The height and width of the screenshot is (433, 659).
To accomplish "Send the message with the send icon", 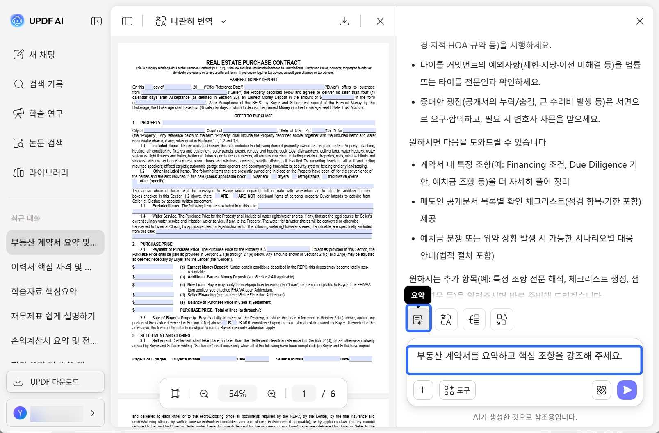I will [627, 390].
